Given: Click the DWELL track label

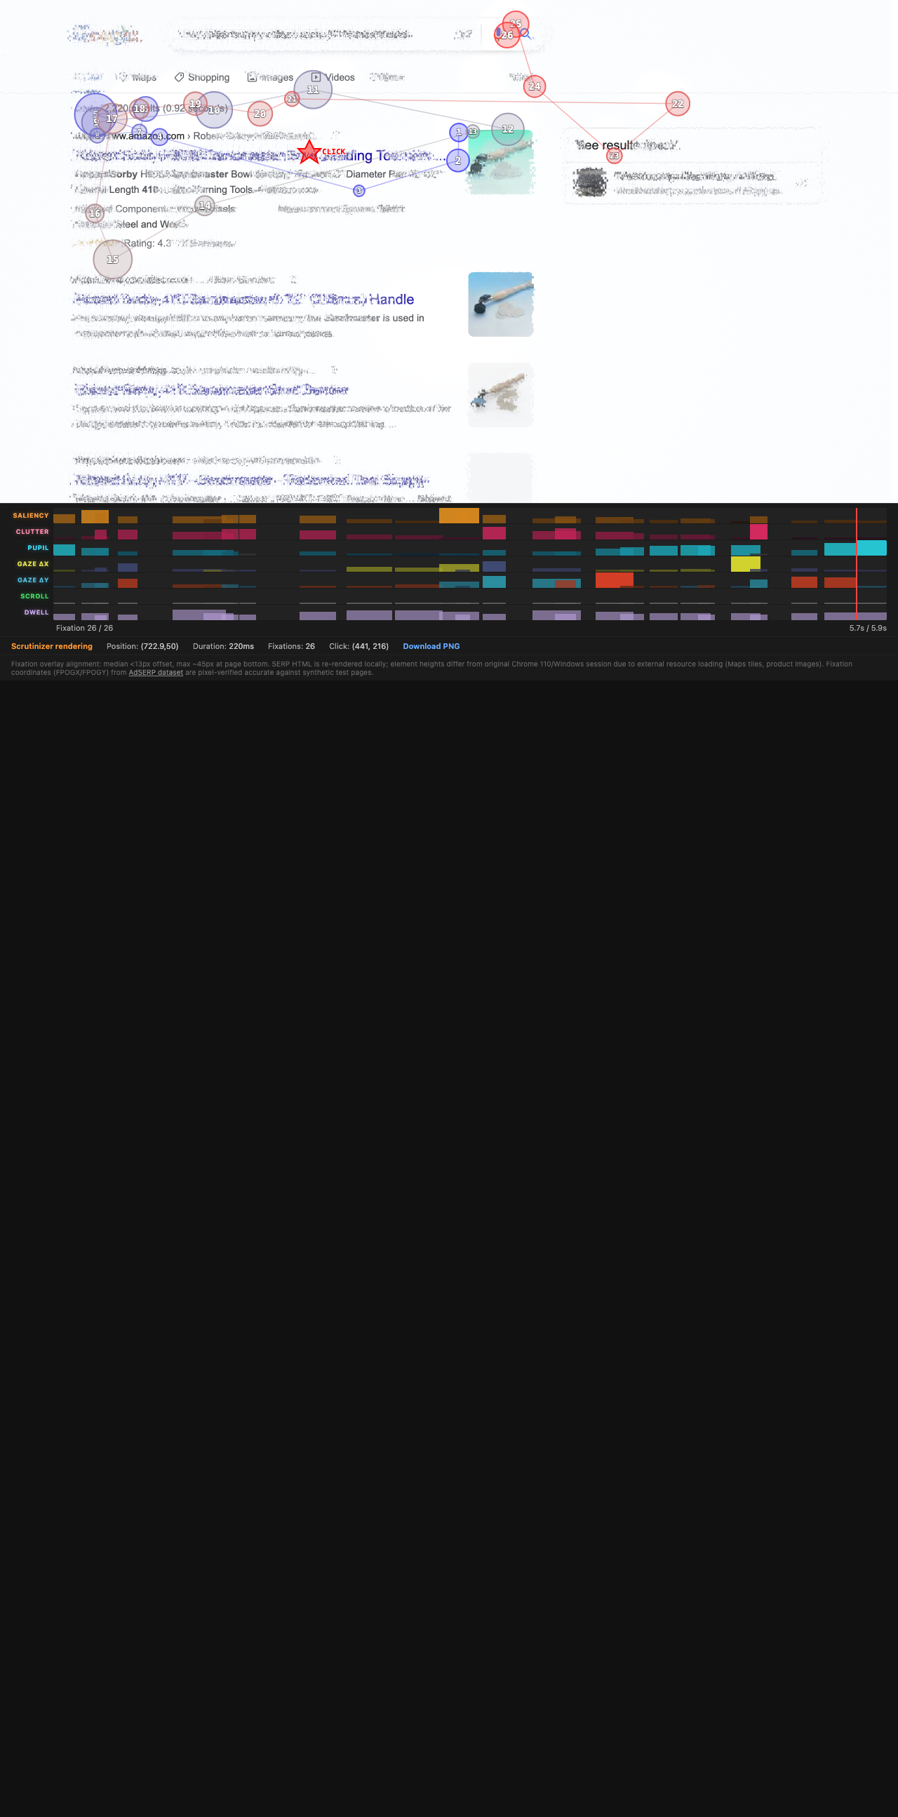Looking at the screenshot, I should pos(36,612).
